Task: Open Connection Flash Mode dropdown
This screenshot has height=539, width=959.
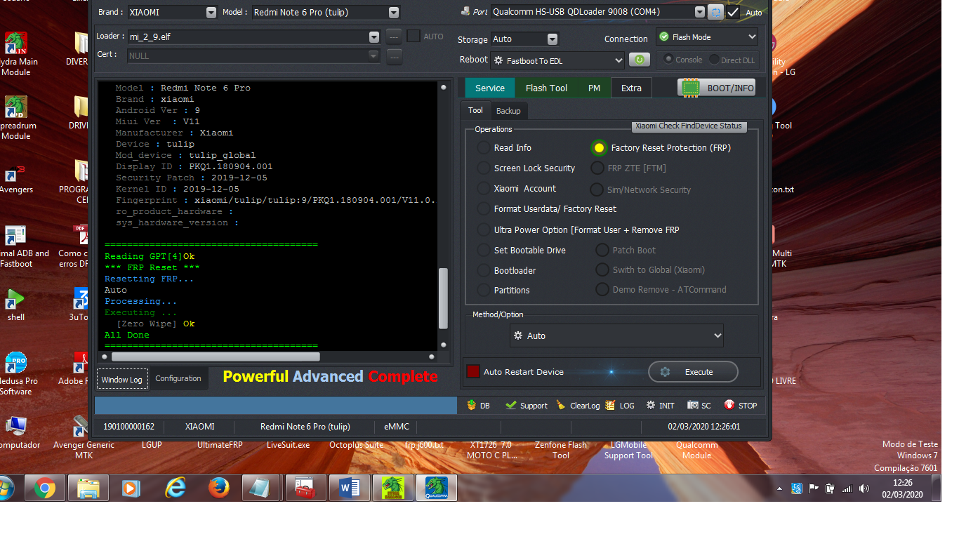Action: [707, 36]
